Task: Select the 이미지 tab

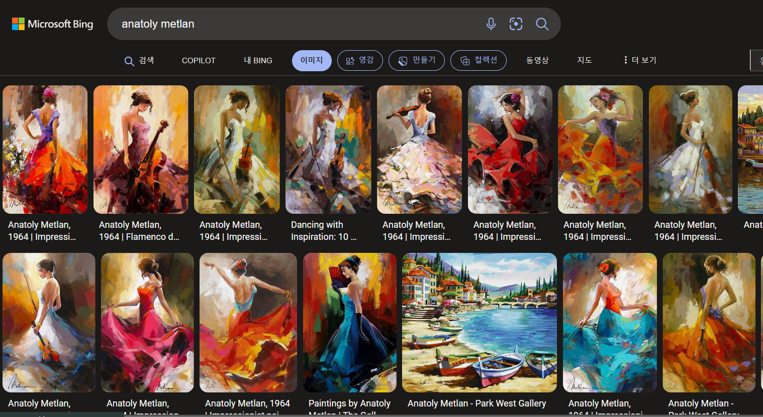Action: (312, 60)
